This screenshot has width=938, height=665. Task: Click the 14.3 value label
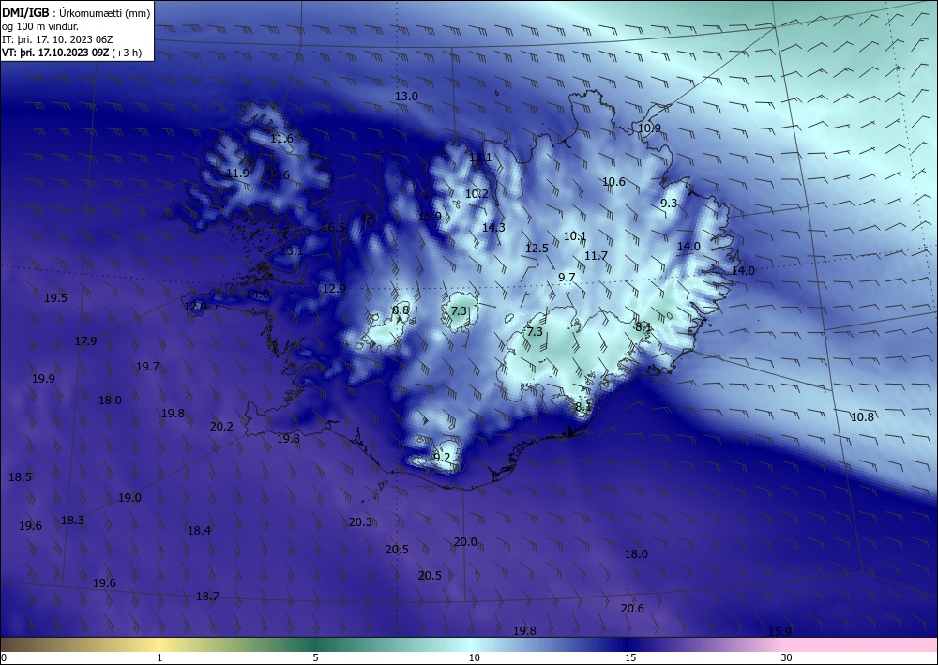pyautogui.click(x=493, y=227)
